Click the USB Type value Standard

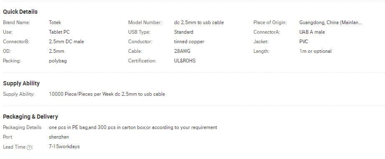pyautogui.click(x=184, y=32)
